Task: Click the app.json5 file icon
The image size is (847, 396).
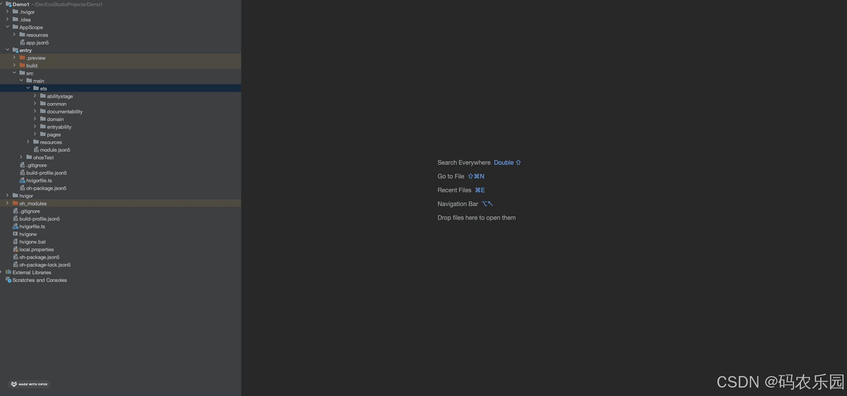Action: coord(22,42)
